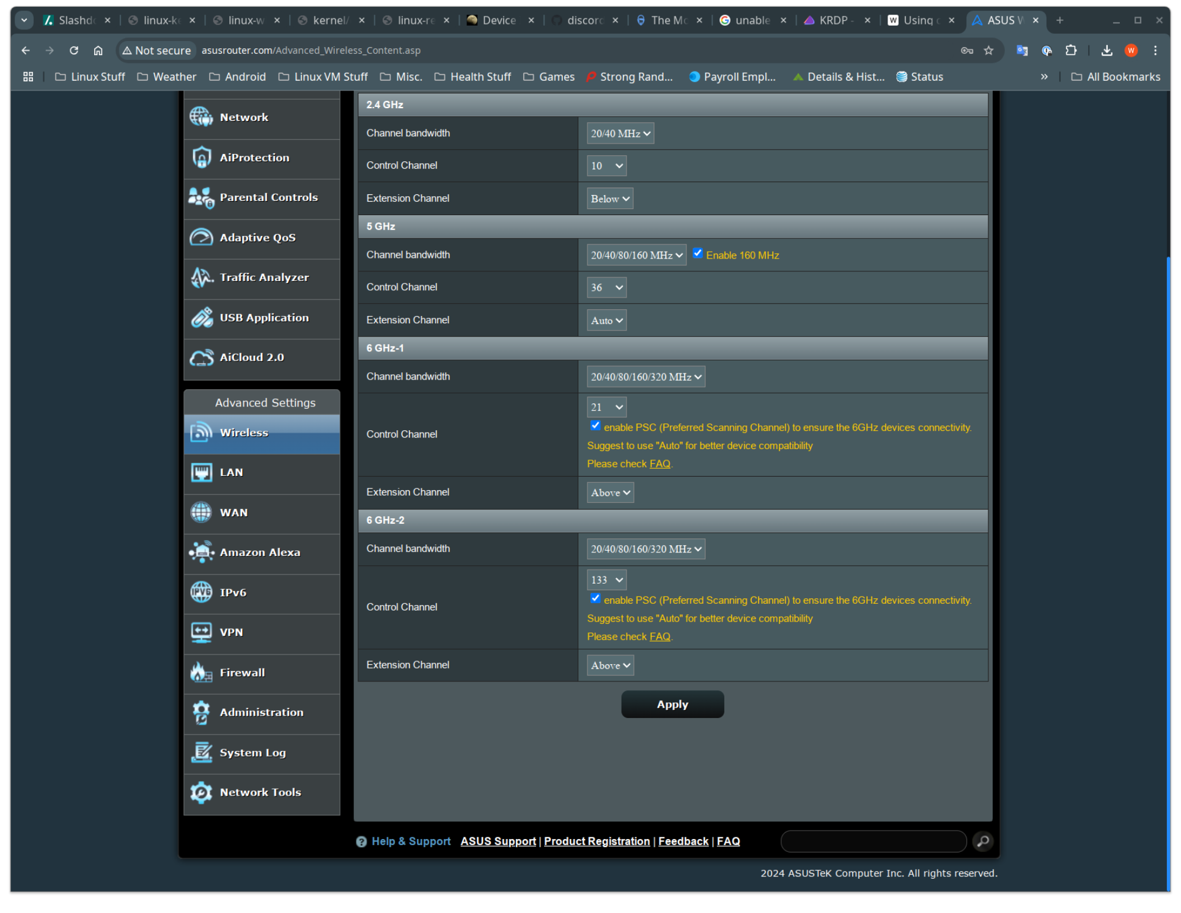Open Traffic Analyzer icon
The image size is (1181, 913).
[x=201, y=277]
